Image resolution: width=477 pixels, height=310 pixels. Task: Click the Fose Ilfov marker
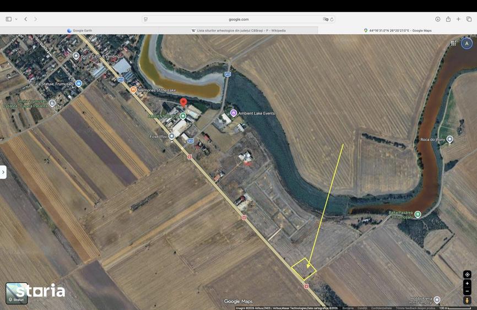pos(172,136)
